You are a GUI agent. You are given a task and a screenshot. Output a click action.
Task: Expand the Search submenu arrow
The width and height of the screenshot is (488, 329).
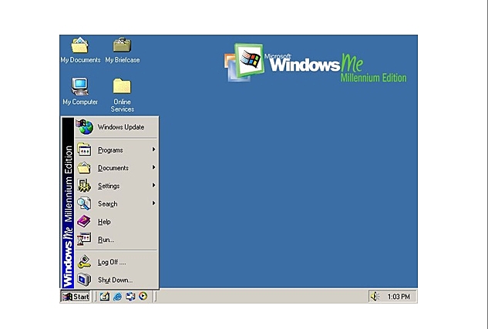153,203
